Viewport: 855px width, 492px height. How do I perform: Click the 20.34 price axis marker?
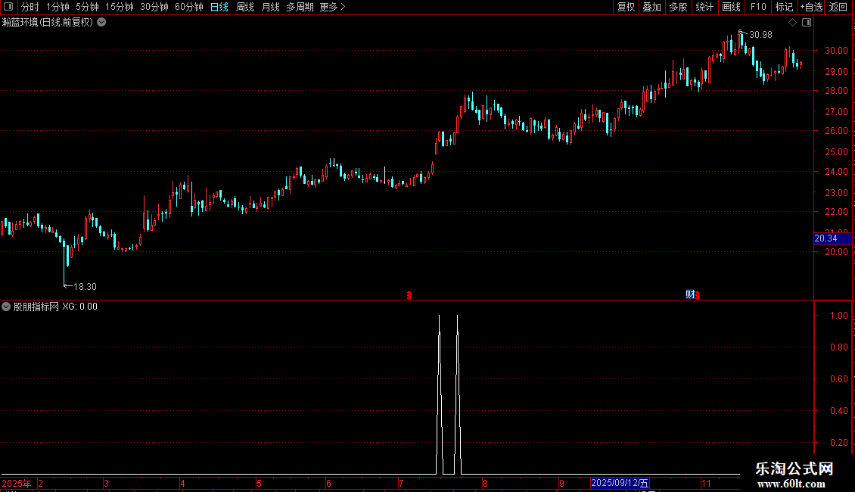(x=832, y=238)
